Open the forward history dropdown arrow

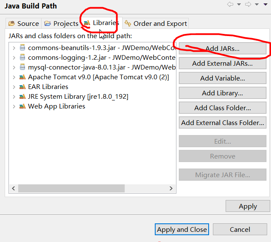point(257,5)
